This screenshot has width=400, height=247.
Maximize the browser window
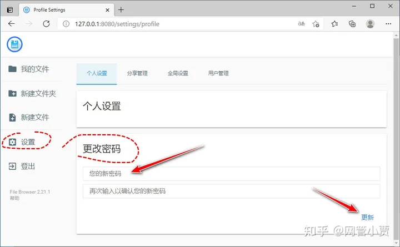tap(372, 6)
